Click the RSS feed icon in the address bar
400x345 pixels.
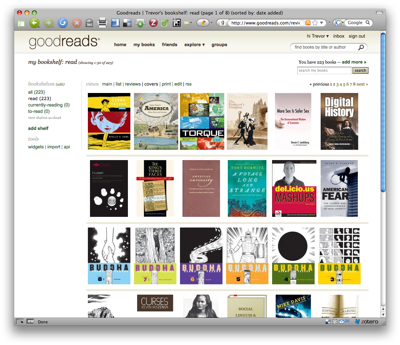[x=308, y=23]
